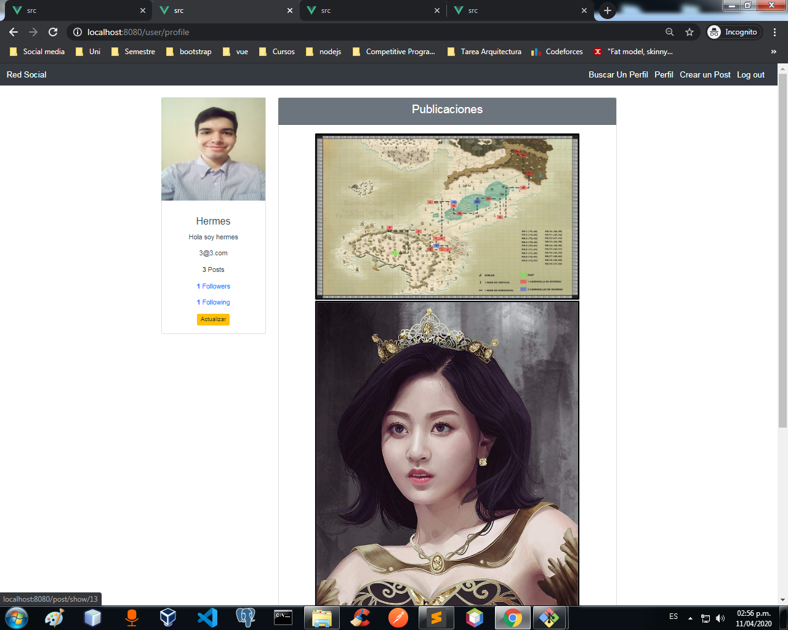
Task: Open the volume speaker tray icon
Action: pos(720,618)
